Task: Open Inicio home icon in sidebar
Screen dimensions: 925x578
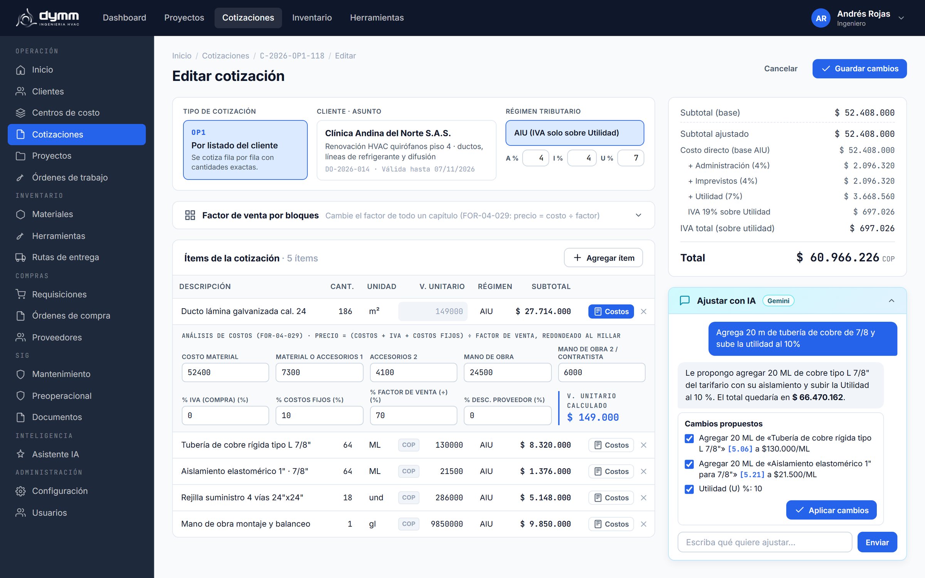Action: coord(20,70)
